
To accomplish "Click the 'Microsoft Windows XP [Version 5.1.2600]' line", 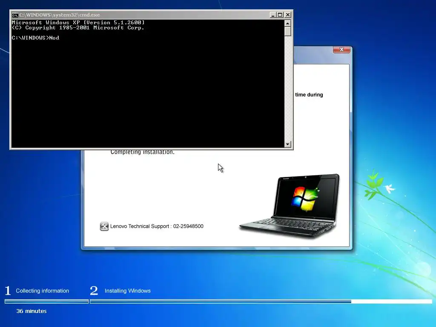I will 78,23.
